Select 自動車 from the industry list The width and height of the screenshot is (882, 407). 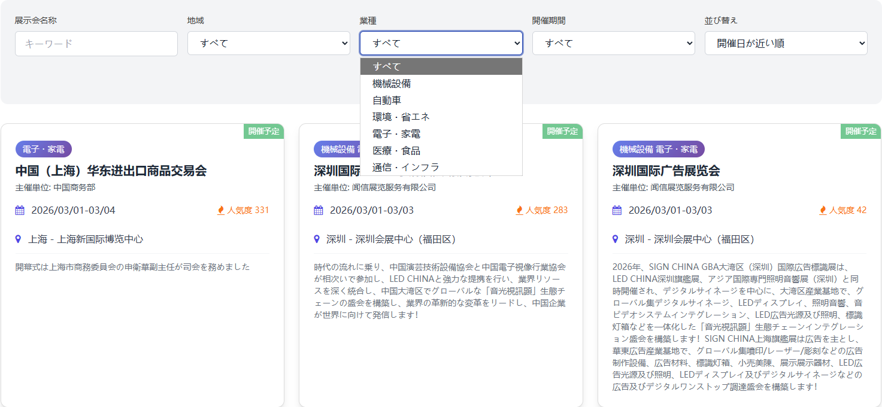tap(387, 100)
